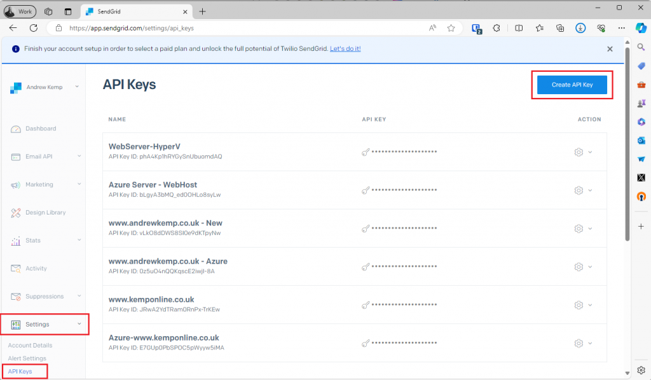Open the Dashboard page from sidebar
Image resolution: width=651 pixels, height=380 pixels.
point(41,129)
